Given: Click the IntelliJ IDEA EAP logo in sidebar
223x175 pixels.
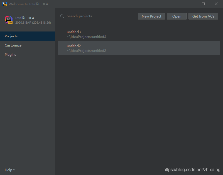Looking at the screenshot, I should (9, 20).
